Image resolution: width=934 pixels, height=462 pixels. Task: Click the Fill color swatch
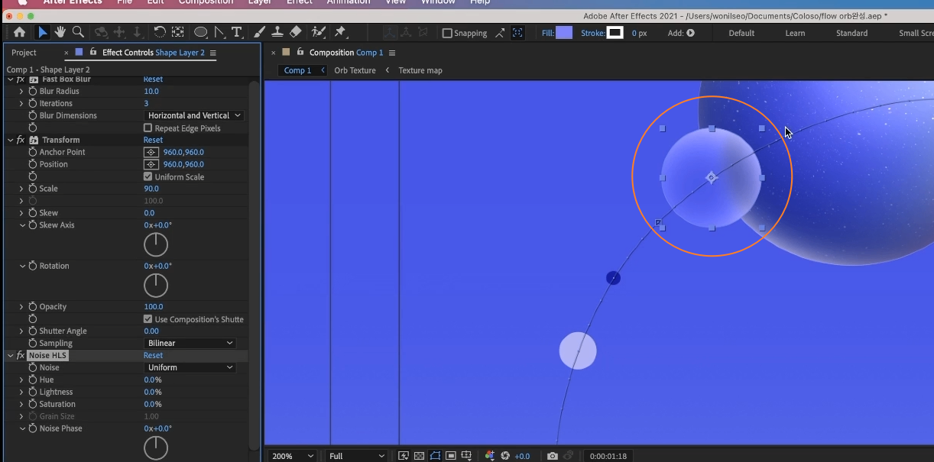[564, 33]
